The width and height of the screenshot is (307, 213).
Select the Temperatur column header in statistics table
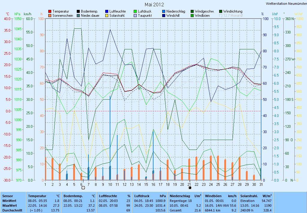tap(37, 196)
